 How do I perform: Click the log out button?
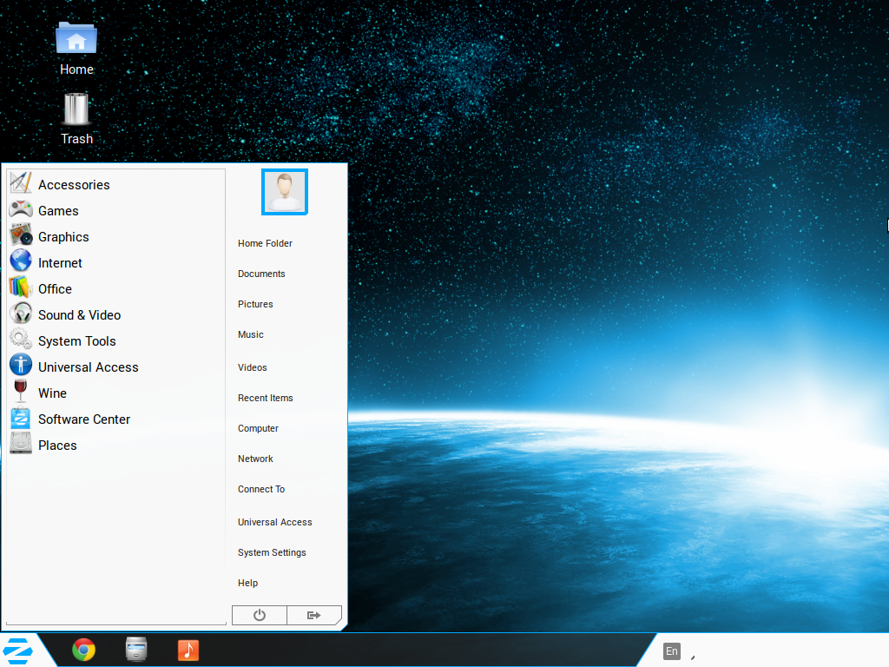[x=314, y=616]
